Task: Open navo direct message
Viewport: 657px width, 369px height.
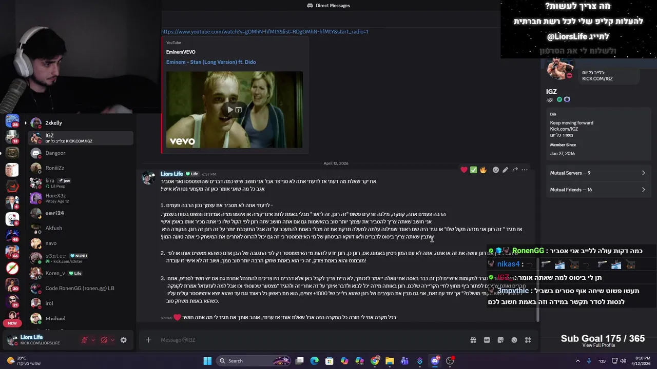Action: pyautogui.click(x=81, y=243)
